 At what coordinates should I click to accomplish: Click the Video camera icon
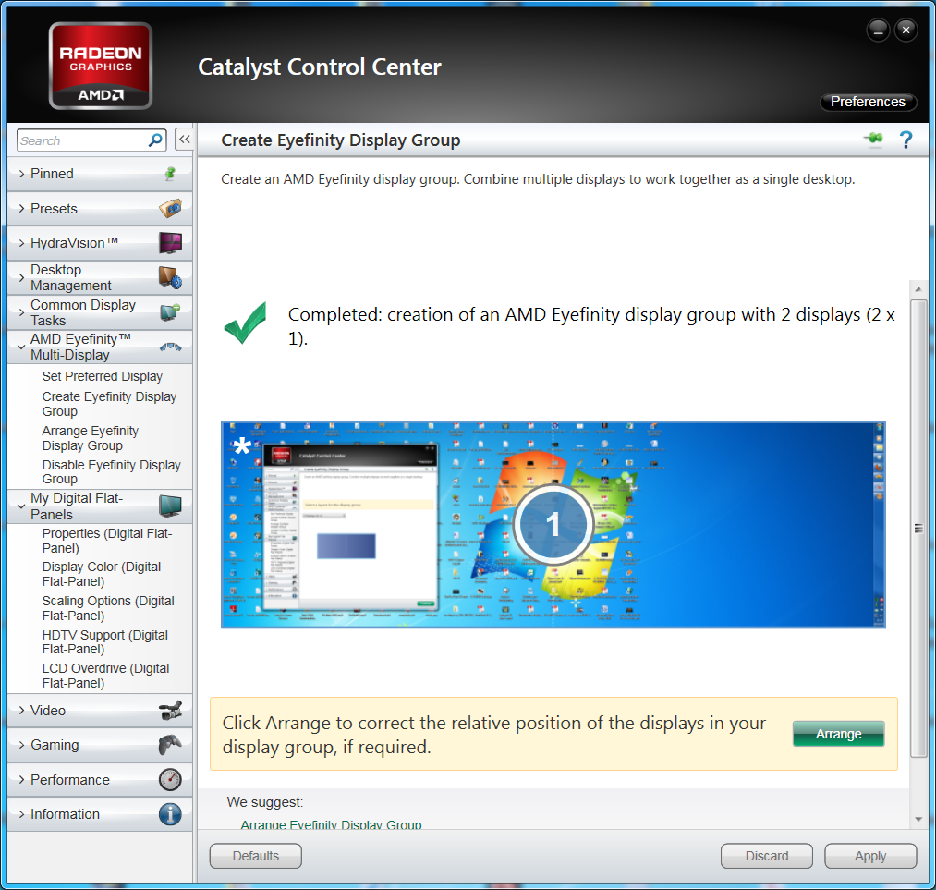[x=170, y=711]
